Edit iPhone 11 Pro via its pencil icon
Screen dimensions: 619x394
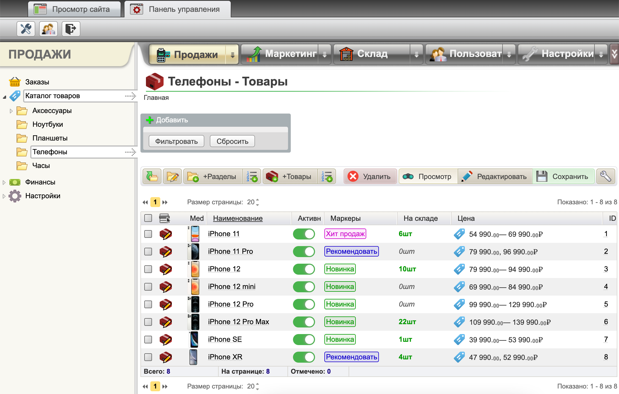166,252
